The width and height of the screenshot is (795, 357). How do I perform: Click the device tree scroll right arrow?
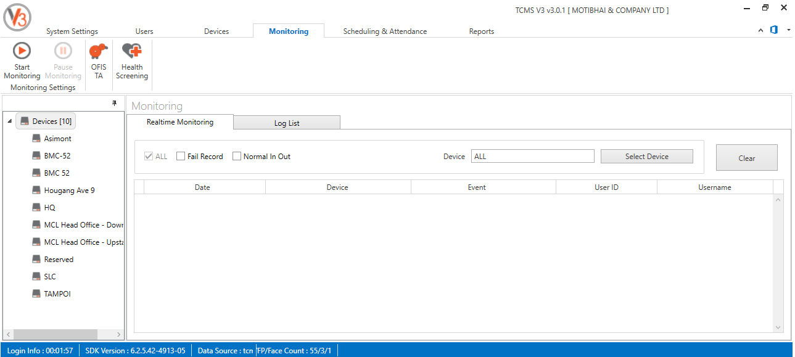[x=120, y=334]
